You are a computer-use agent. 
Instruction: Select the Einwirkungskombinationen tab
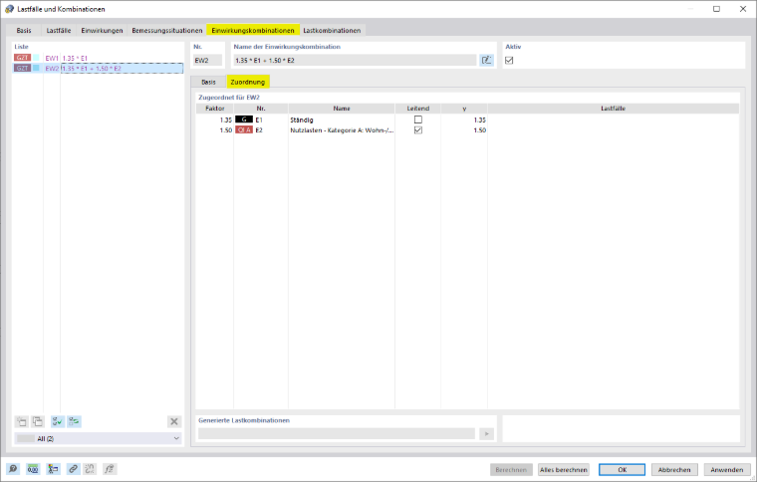(x=253, y=31)
